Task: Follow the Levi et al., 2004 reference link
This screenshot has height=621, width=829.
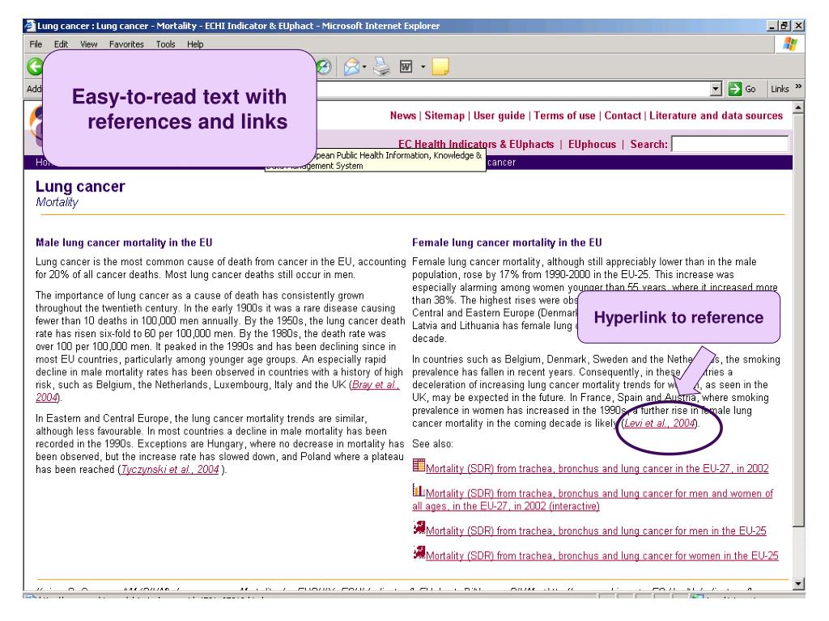Action: coord(659,423)
